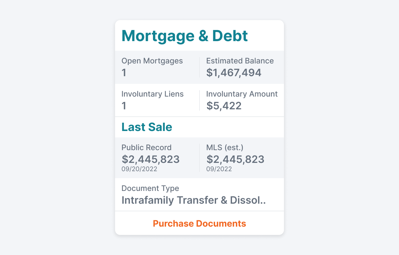Screen dimensions: 399x255
Task: Click the Involuntary Amount label
Action: click(x=242, y=94)
